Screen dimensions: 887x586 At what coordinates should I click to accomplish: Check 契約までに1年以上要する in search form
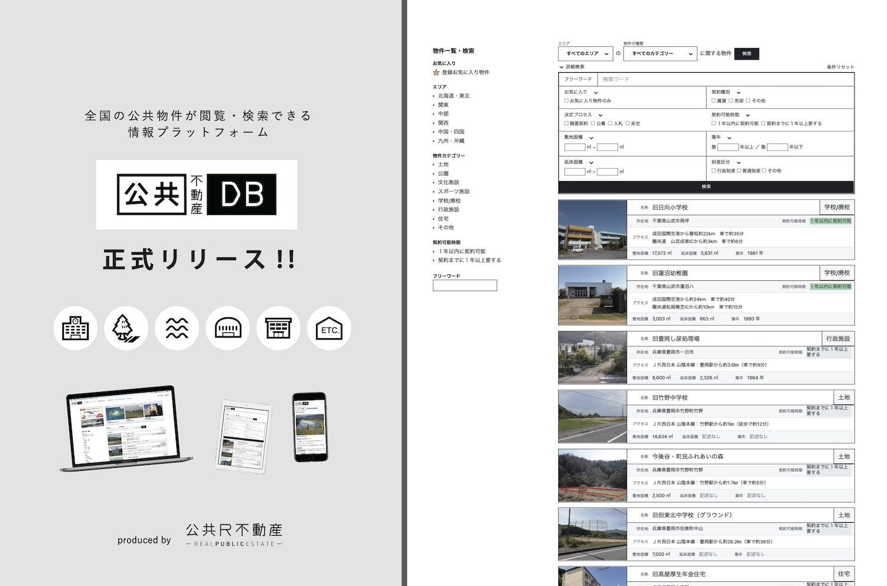[763, 124]
